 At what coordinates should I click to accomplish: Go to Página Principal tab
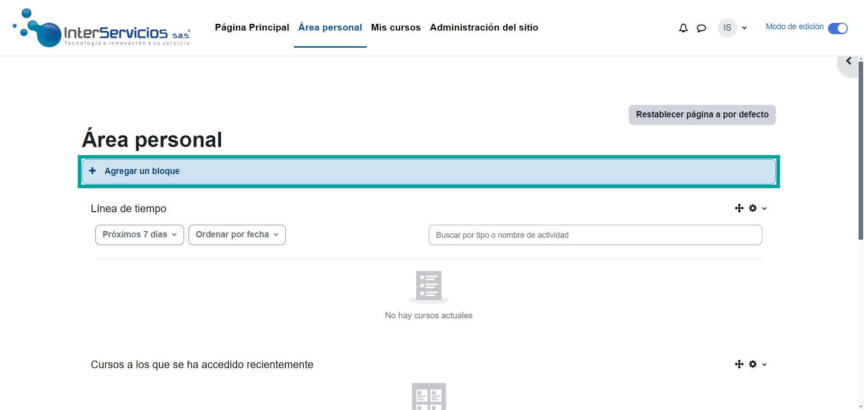click(252, 27)
